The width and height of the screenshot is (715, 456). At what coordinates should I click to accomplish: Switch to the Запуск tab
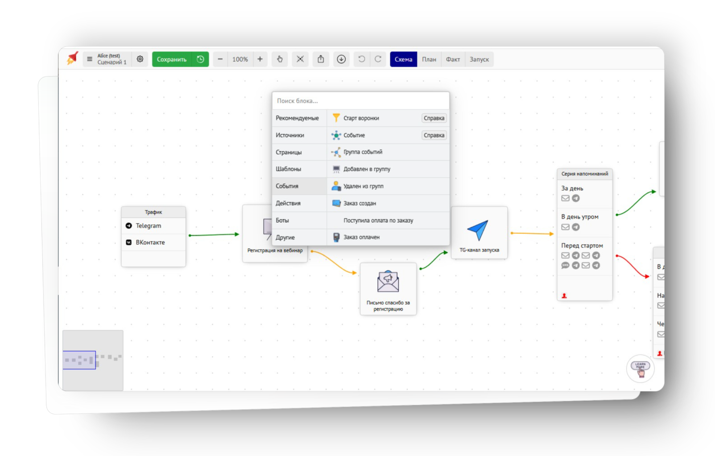(479, 59)
